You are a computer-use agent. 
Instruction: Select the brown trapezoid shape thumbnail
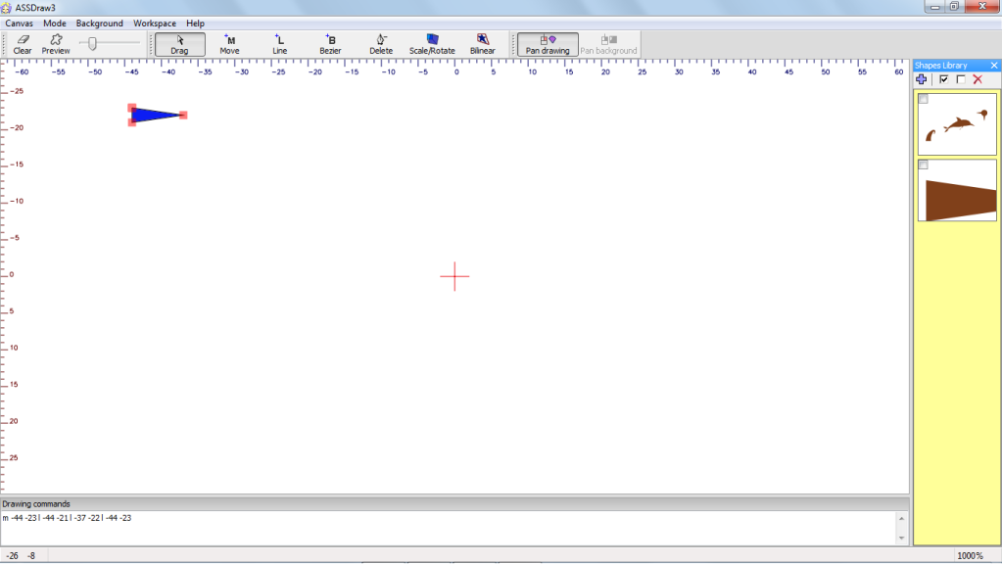coord(957,190)
